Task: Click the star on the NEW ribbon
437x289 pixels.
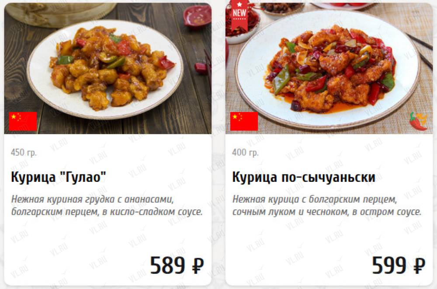Action: (x=239, y=4)
